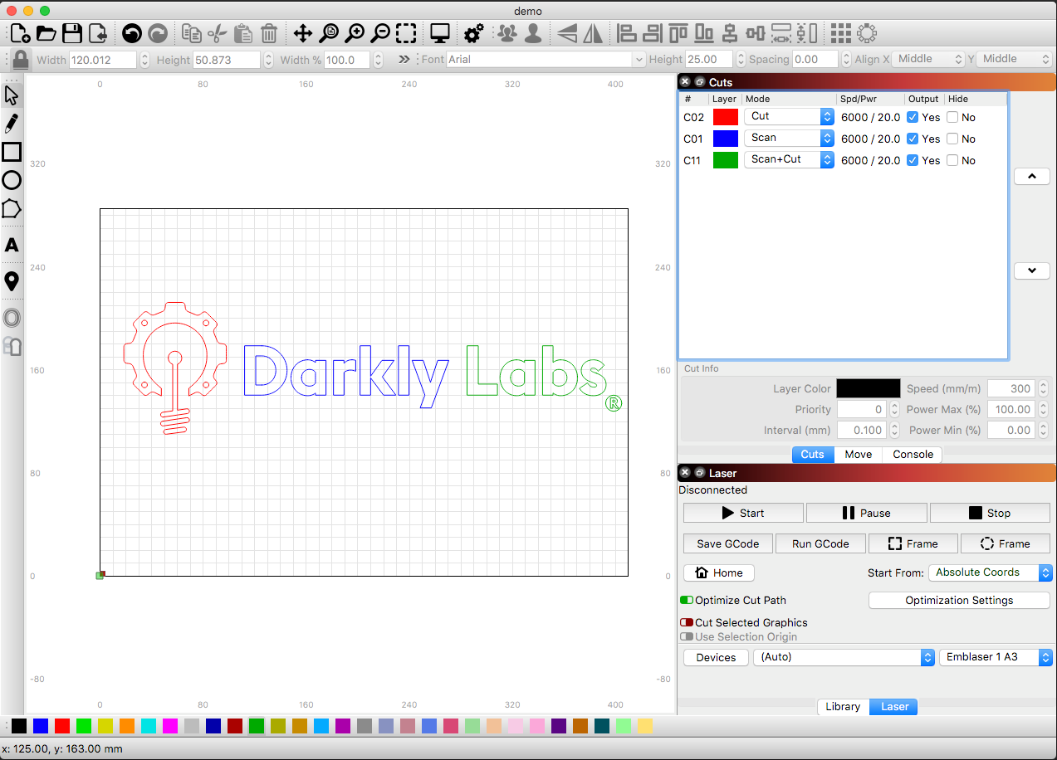This screenshot has height=760, width=1057.
Task: Select the Pencil draw lines tool
Action: [12, 124]
